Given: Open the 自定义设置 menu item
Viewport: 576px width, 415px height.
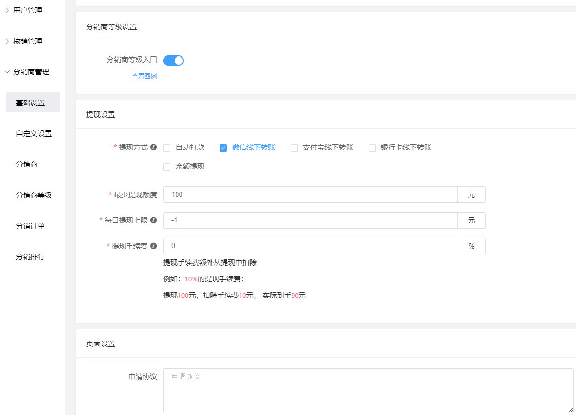Looking at the screenshot, I should [34, 134].
